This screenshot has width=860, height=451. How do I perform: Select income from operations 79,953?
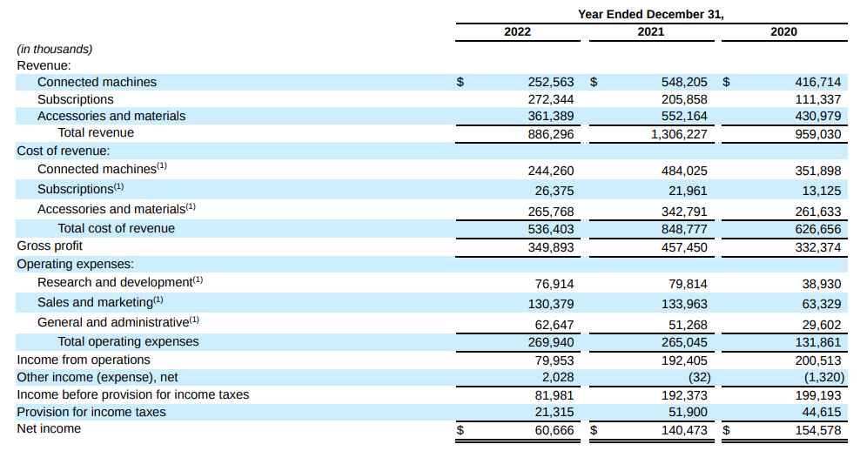click(x=554, y=360)
